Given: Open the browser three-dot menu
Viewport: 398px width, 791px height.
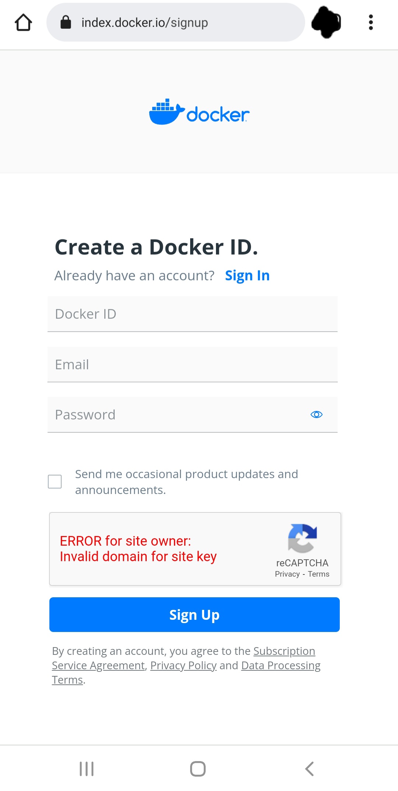Looking at the screenshot, I should [370, 22].
